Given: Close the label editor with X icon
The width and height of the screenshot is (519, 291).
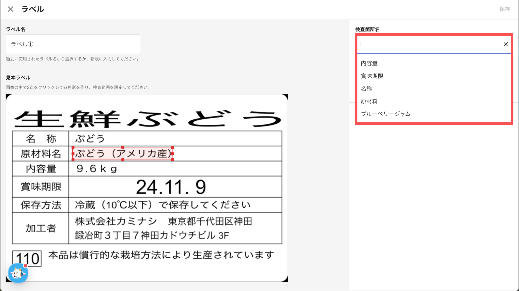Looking at the screenshot, I should (10, 9).
